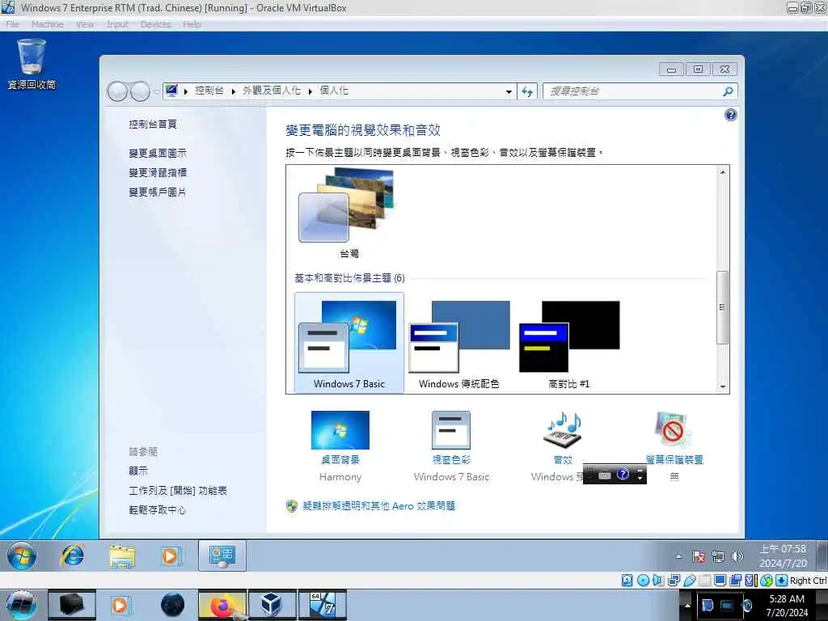Image resolution: width=828 pixels, height=621 pixels.
Task: Open 變更滑鼠指標 link
Action: click(158, 173)
